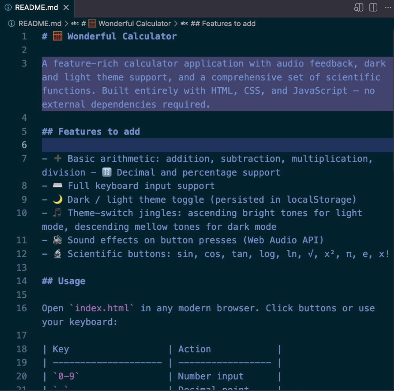394x391 pixels.
Task: Click the keyboard emoji on line 8
Action: click(x=57, y=186)
